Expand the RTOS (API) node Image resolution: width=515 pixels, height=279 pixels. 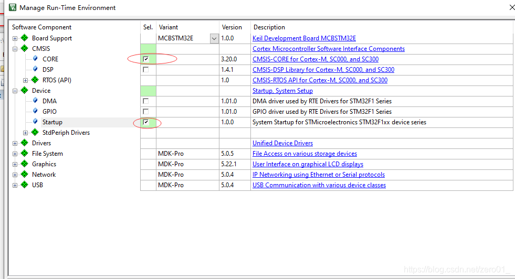point(26,80)
